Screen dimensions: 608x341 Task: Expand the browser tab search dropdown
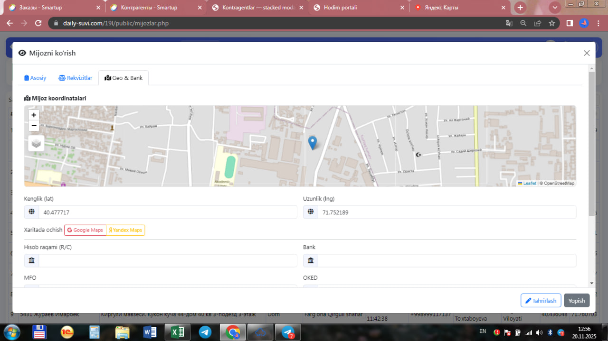point(554,8)
